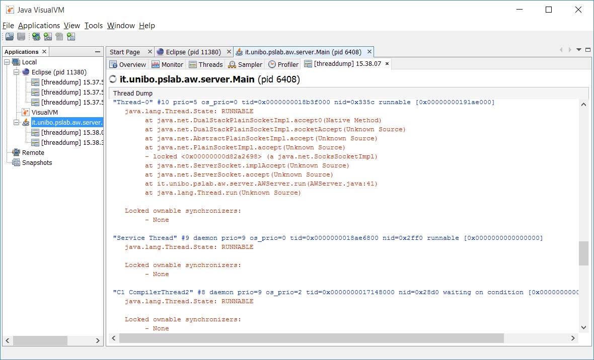Select Eclipse (pid 11380) in the tree
Screen dimensions: 594x360
[x=59, y=72]
